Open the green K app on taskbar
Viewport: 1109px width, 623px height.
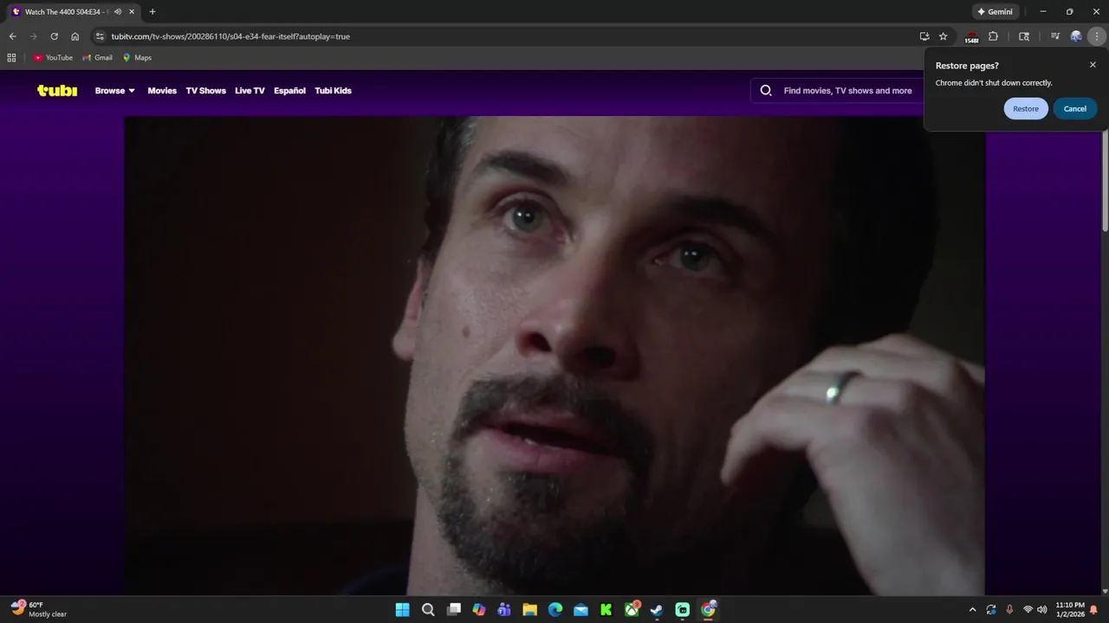click(606, 610)
